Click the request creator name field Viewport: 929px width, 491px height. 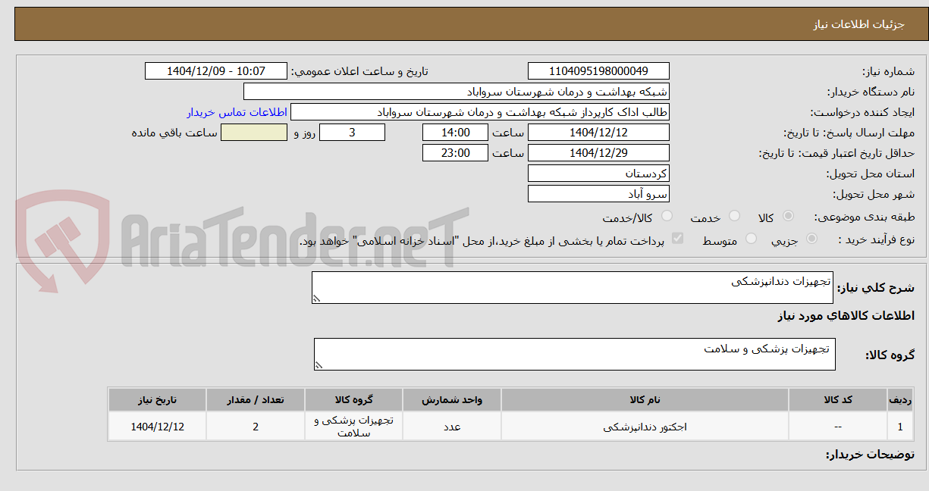point(480,112)
